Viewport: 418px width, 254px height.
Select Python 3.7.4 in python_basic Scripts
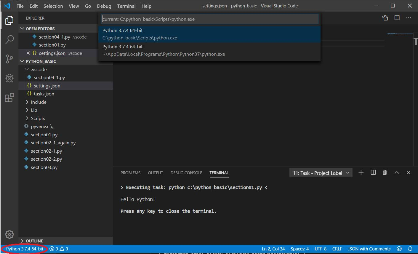point(209,34)
